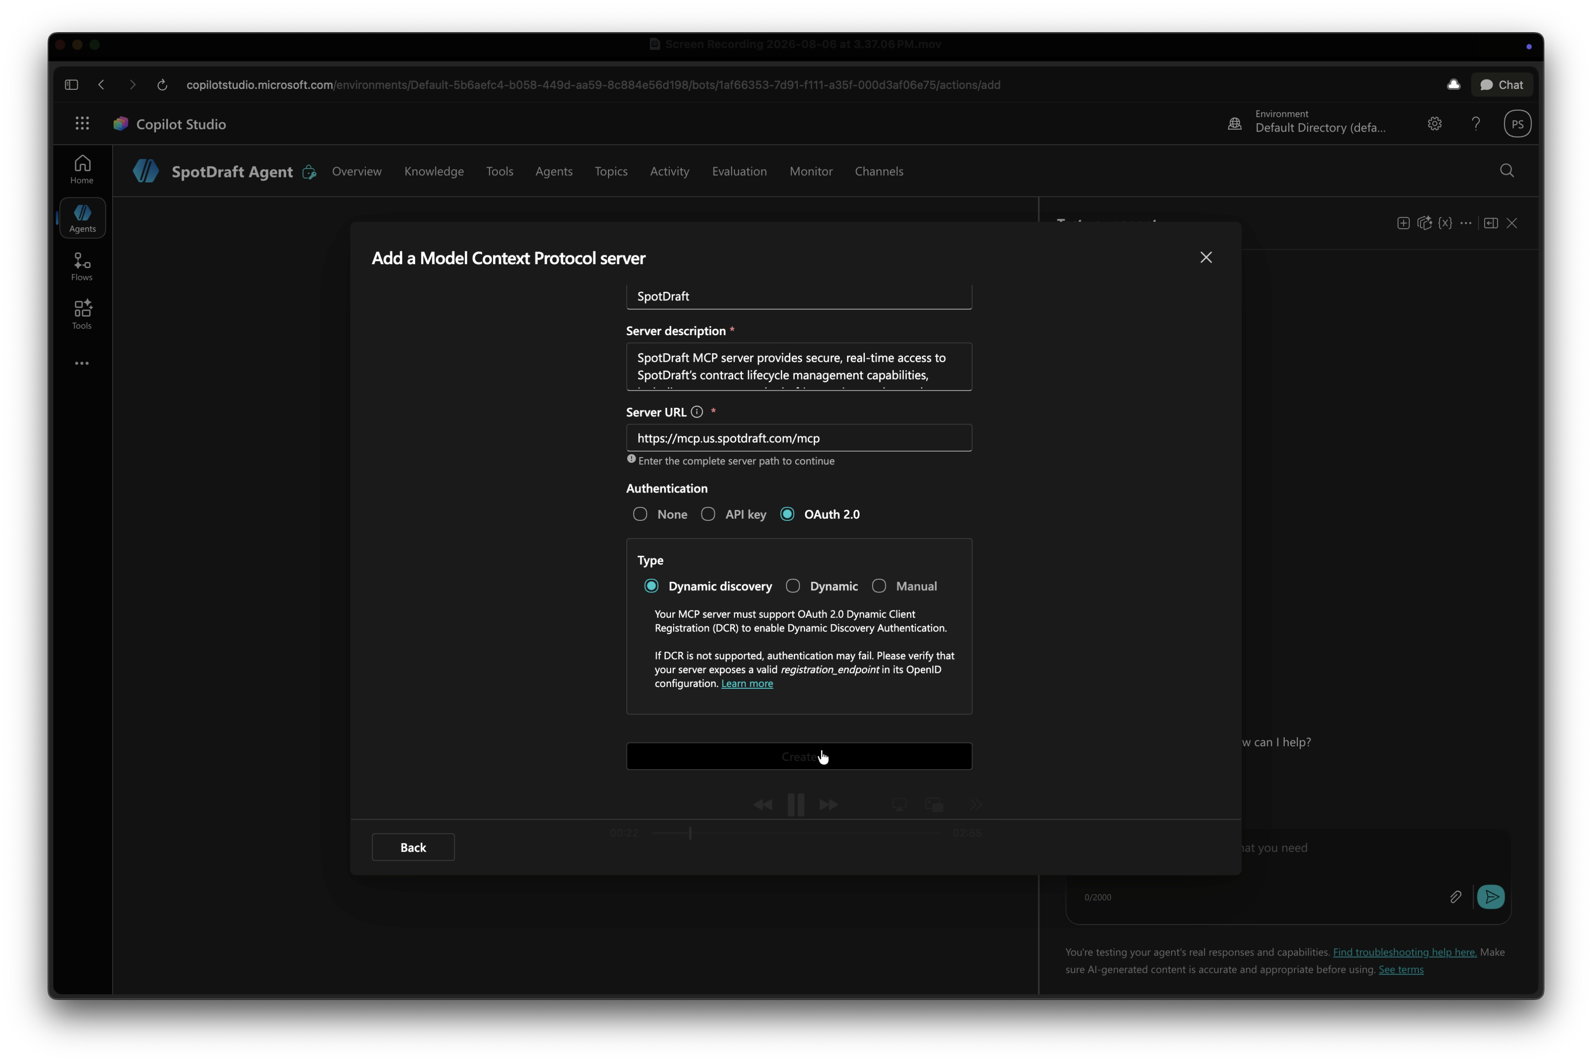Close the test panel
Screen dimensions: 1592x1063
coord(1511,223)
